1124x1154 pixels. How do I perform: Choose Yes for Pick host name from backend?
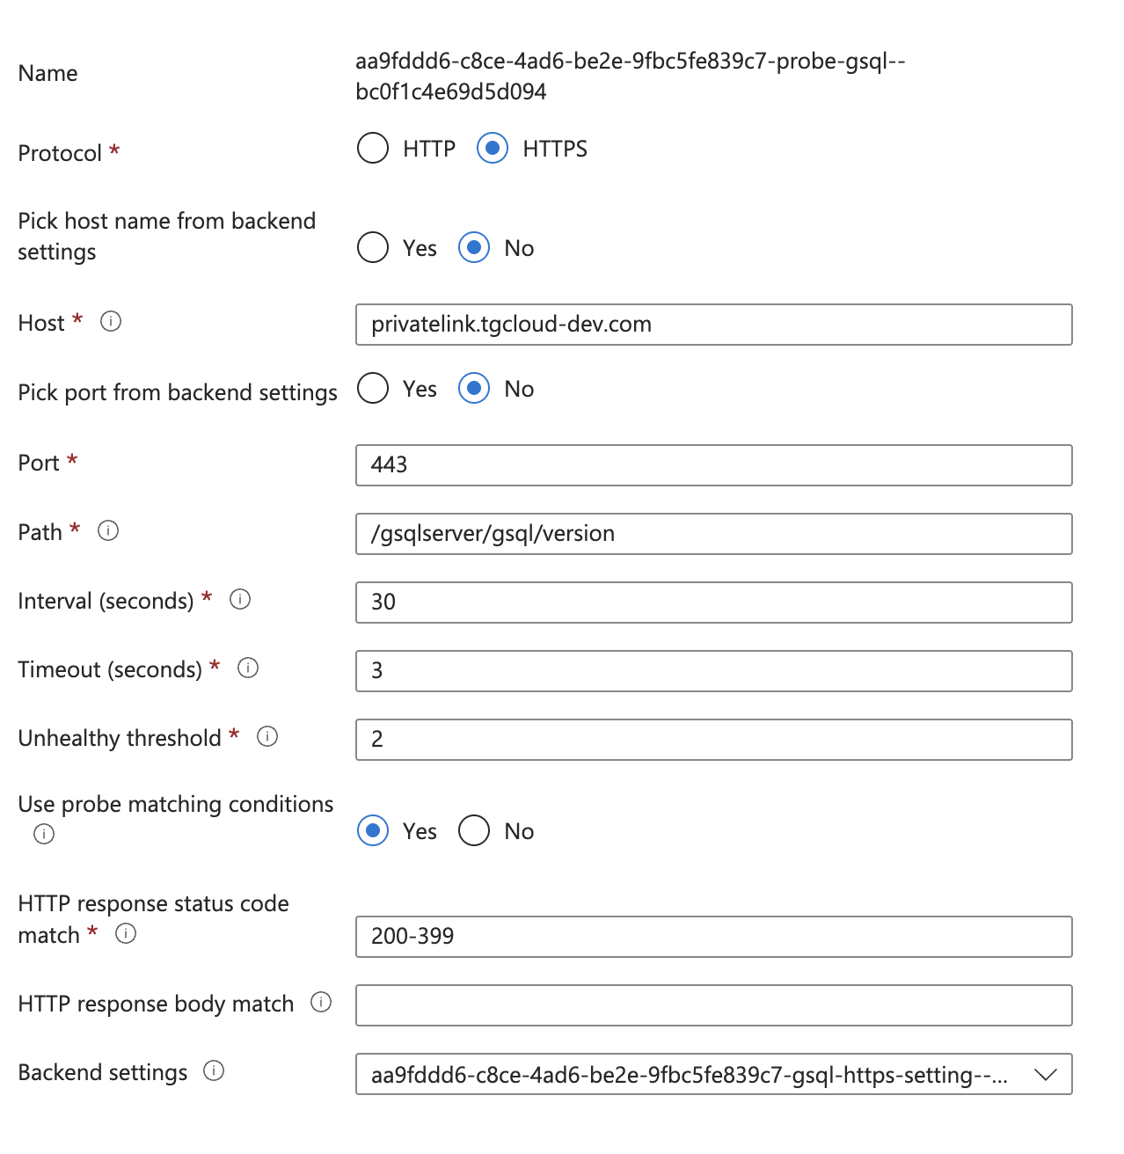(x=373, y=248)
